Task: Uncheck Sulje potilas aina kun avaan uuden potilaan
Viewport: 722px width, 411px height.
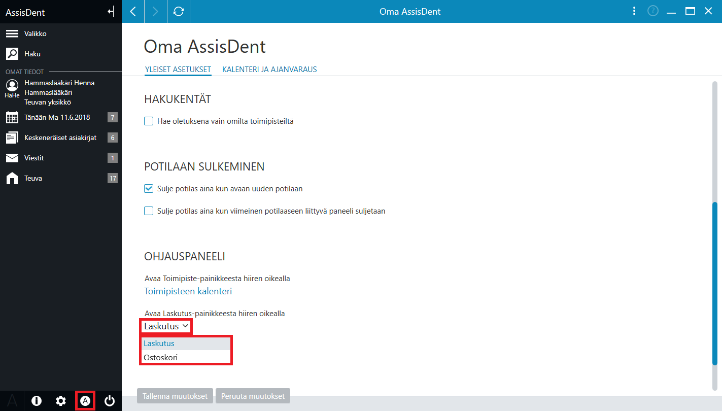Action: point(149,189)
